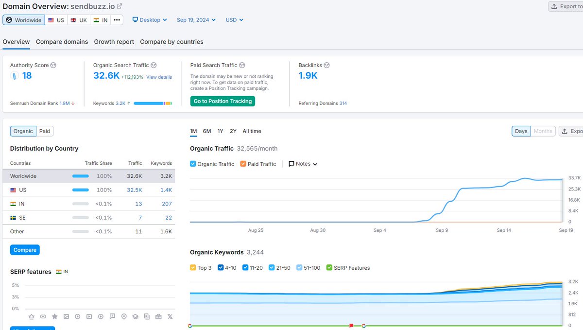Open the Desktop device dropdown
This screenshot has width=583, height=330.
click(150, 20)
